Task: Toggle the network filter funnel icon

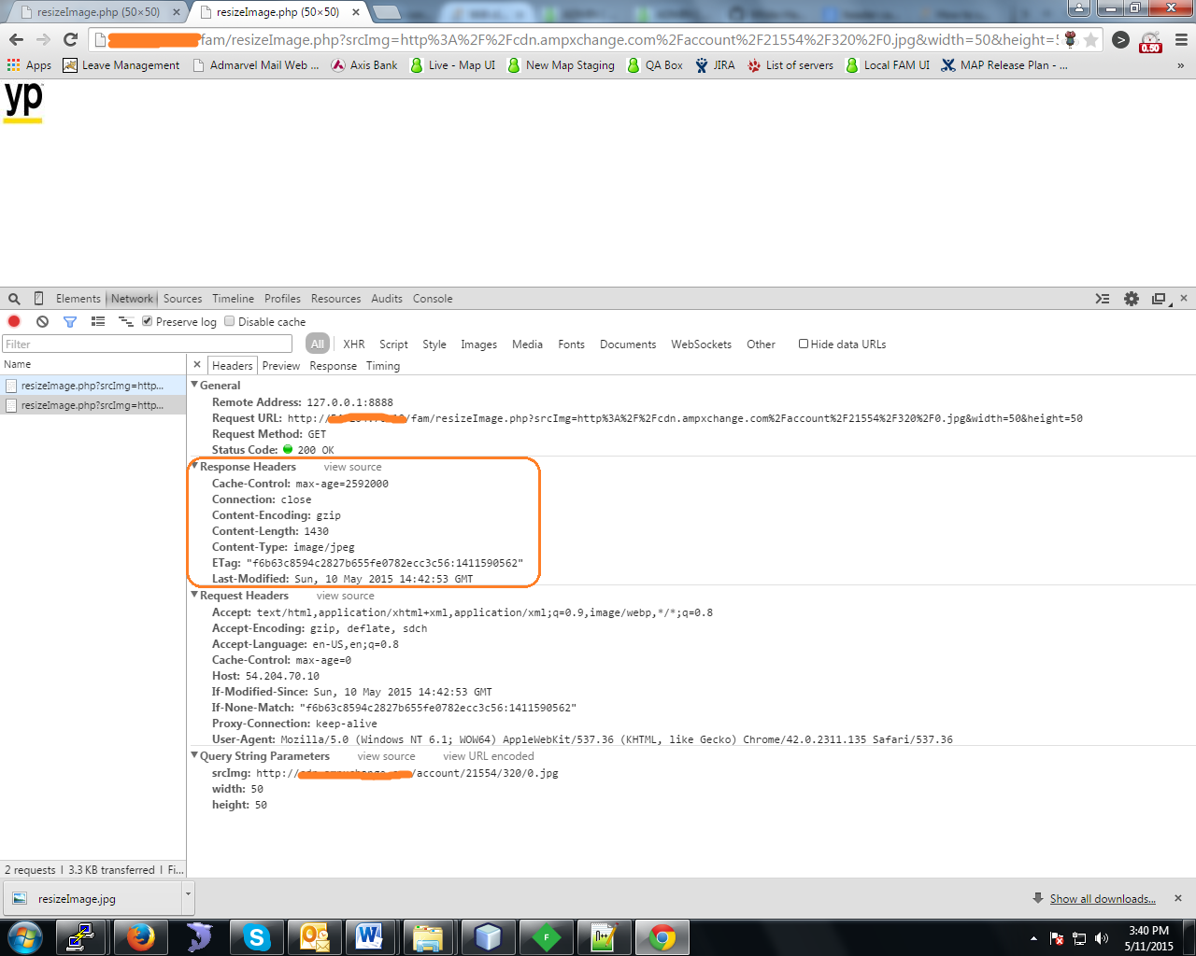Action: tap(69, 321)
